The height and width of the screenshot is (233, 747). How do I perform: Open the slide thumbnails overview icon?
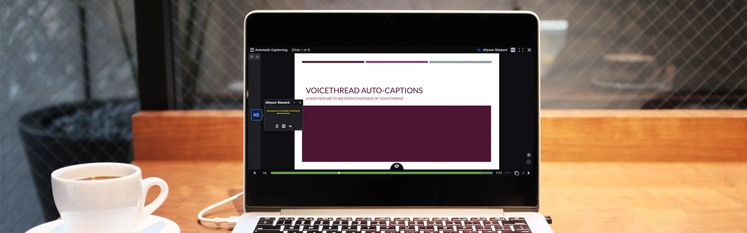tap(516, 173)
